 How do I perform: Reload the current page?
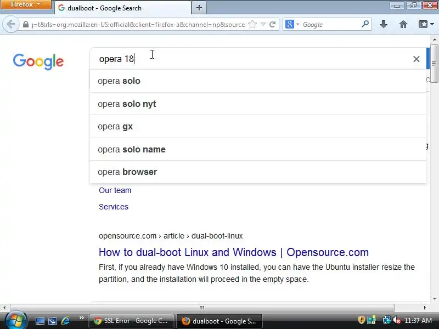(272, 25)
